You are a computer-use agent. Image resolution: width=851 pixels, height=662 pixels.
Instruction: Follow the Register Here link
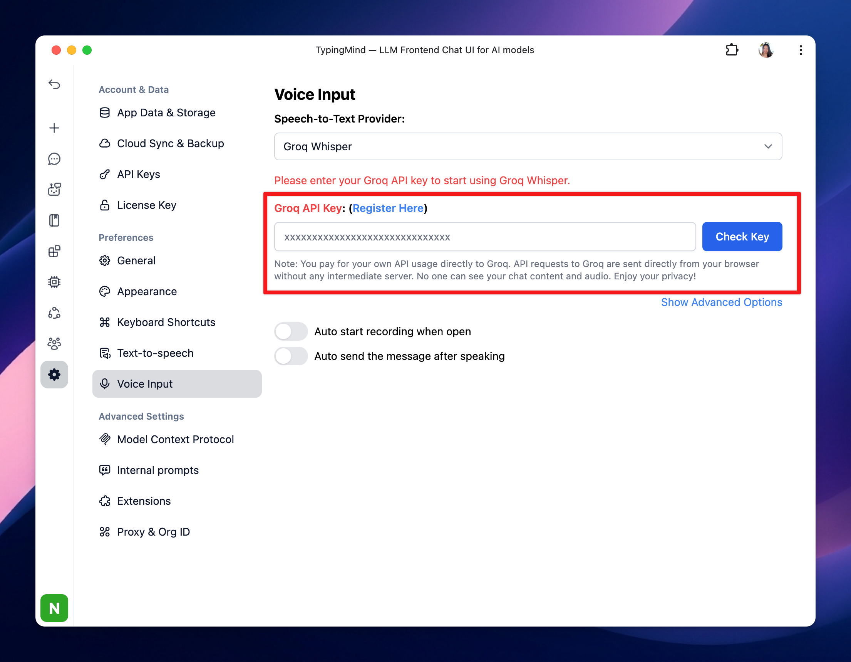pos(388,208)
